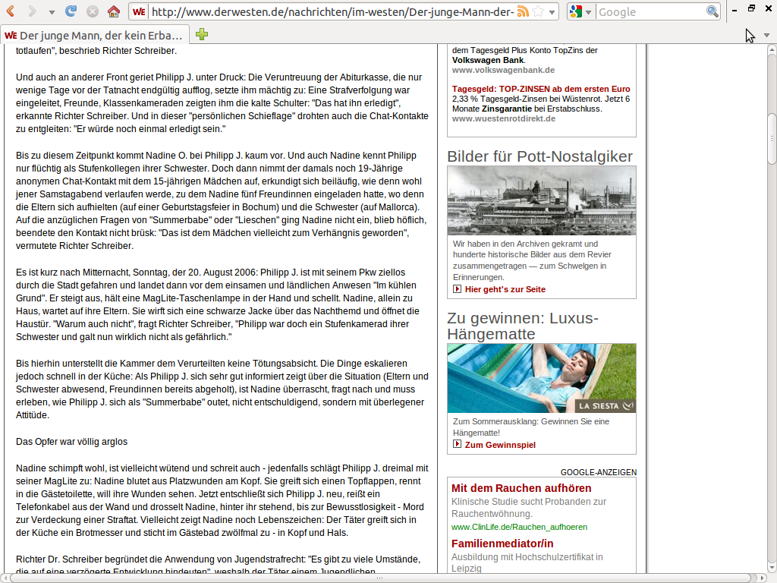
Task: Click arrow icon beside 'Zum Gewinnspiel'
Action: click(457, 444)
